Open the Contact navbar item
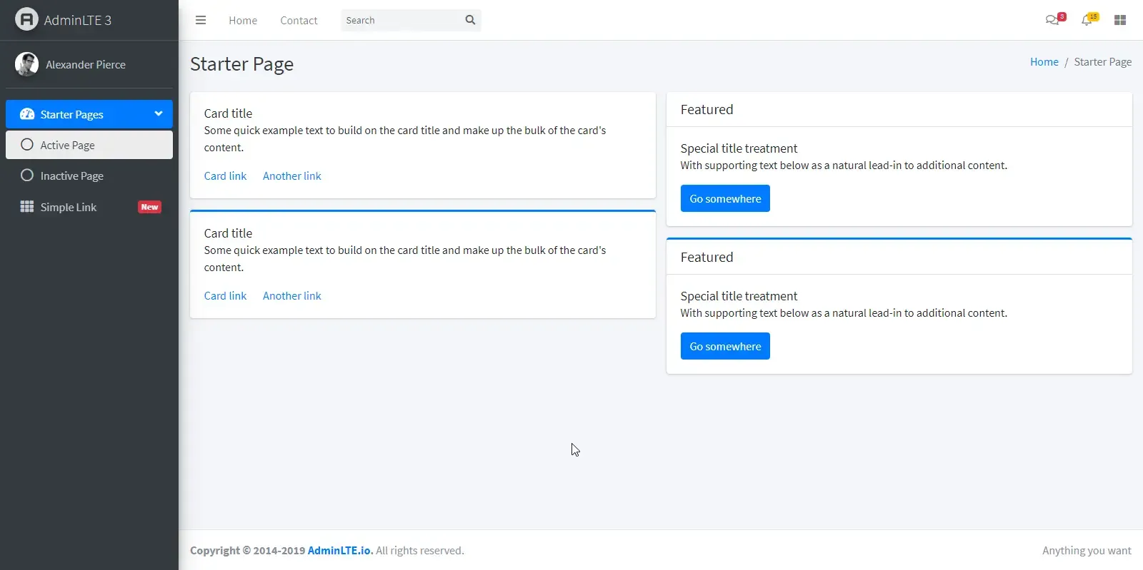Screen dimensions: 1143x570 (x=299, y=20)
